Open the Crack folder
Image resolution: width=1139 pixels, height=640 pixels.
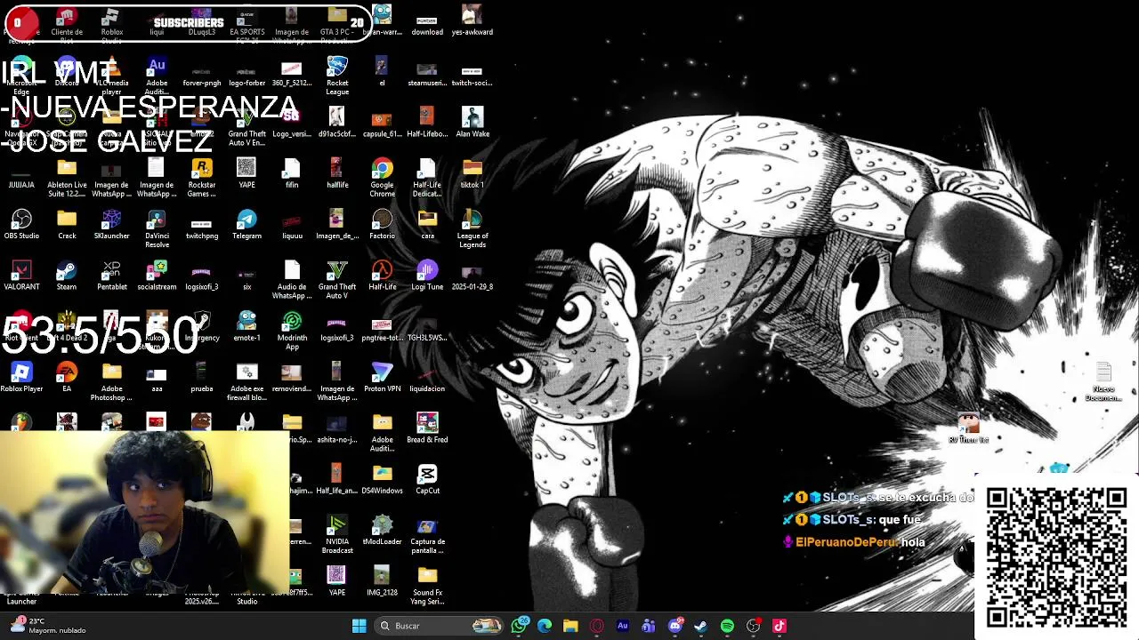point(67,225)
